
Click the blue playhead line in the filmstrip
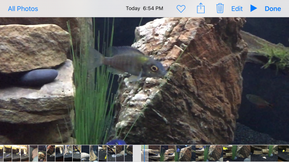pyautogui.click(x=144, y=153)
